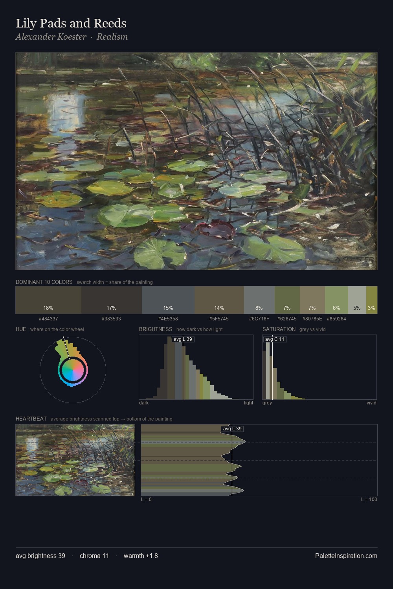Click 'avg brightness 39' in footer
Viewport: 393px width, 589px height.
click(40, 556)
